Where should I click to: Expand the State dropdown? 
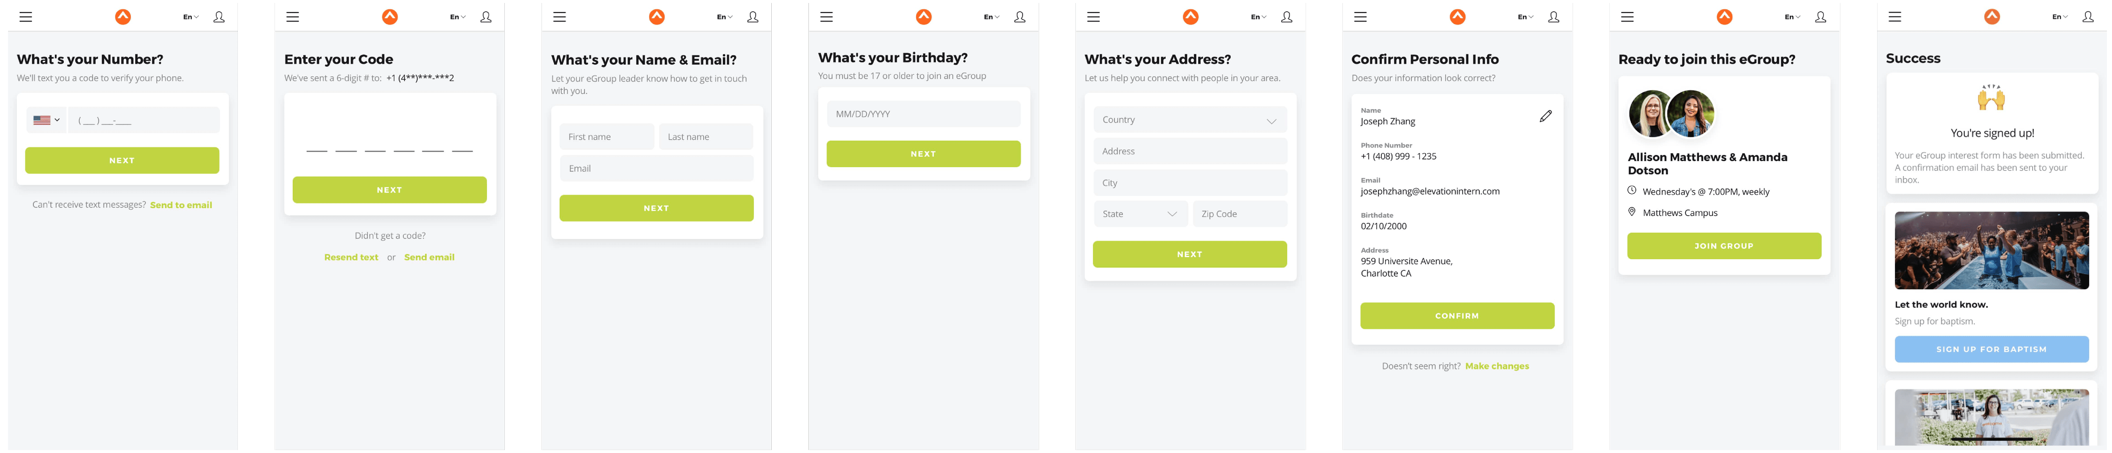coord(1140,214)
